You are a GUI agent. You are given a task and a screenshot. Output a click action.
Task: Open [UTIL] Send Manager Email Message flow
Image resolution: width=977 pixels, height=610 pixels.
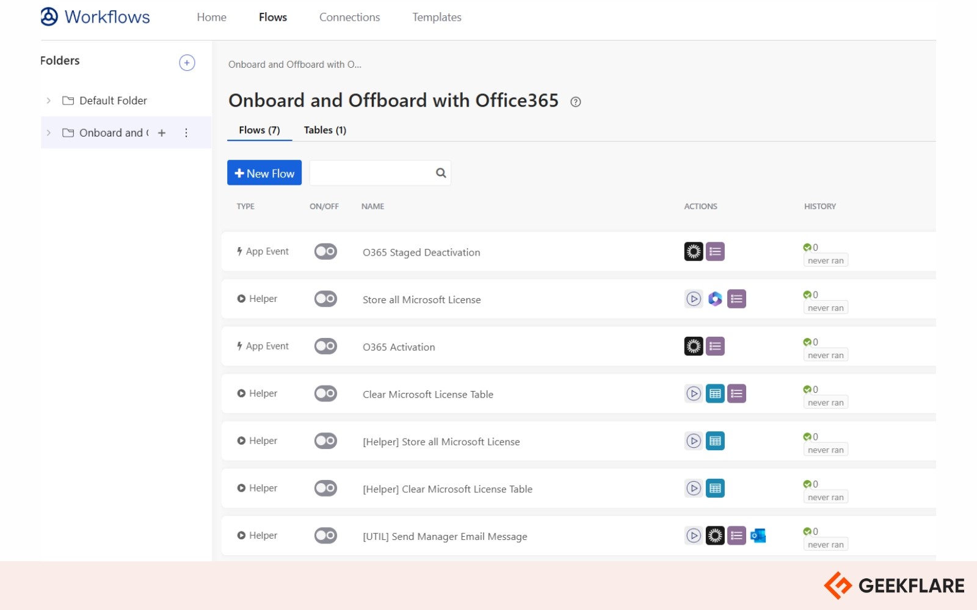point(445,537)
